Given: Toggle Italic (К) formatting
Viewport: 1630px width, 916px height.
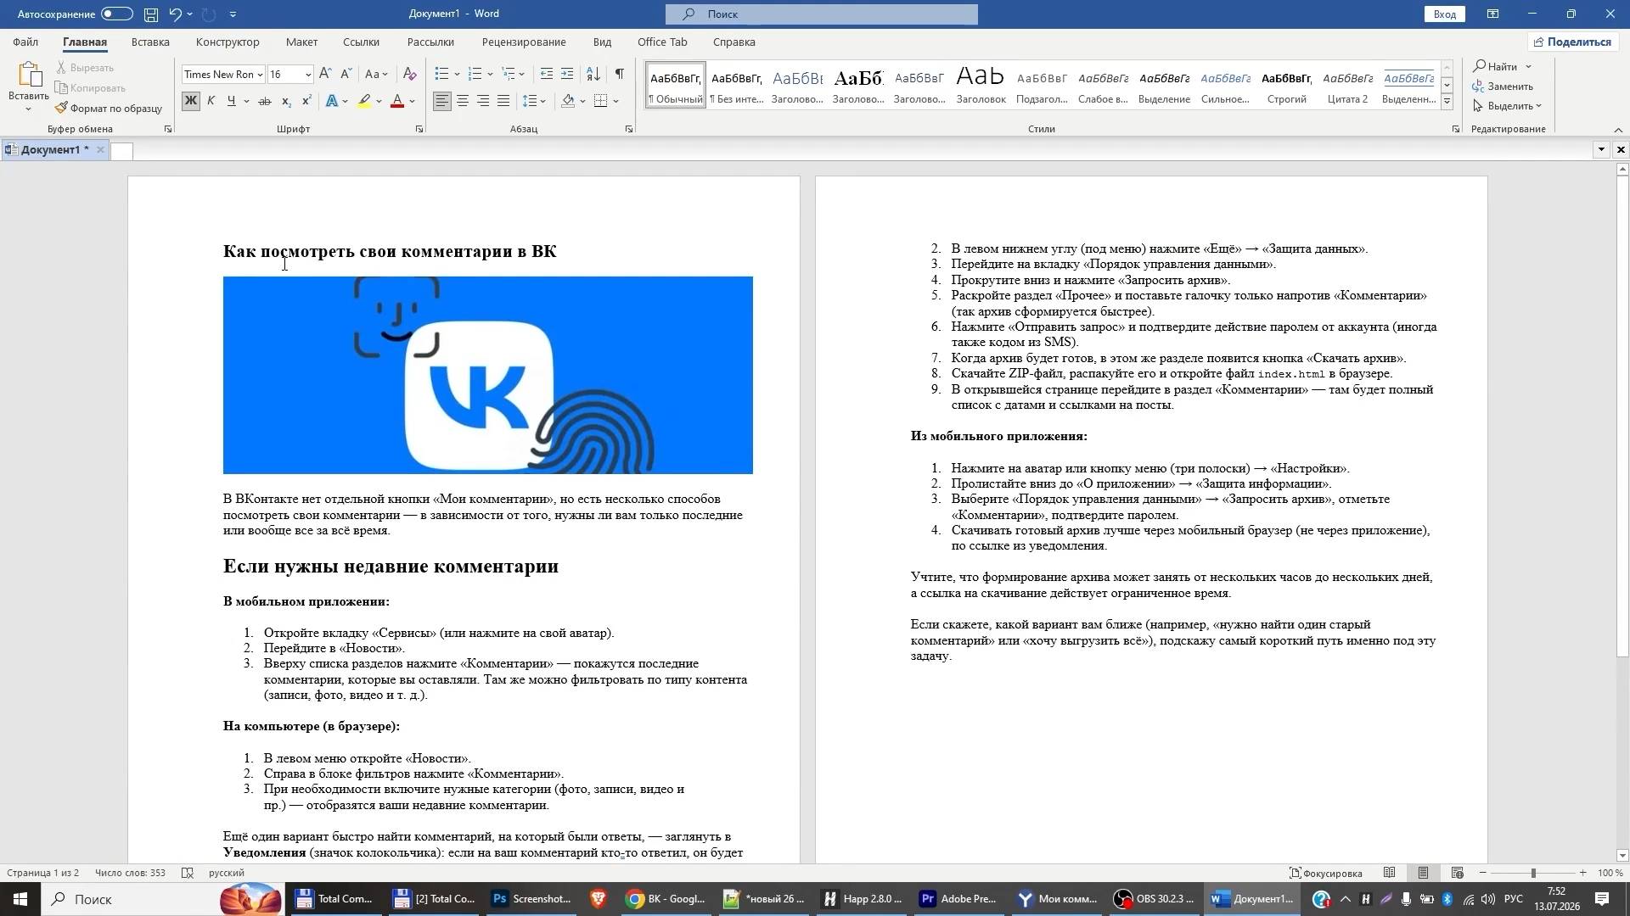Looking at the screenshot, I should 211,101.
